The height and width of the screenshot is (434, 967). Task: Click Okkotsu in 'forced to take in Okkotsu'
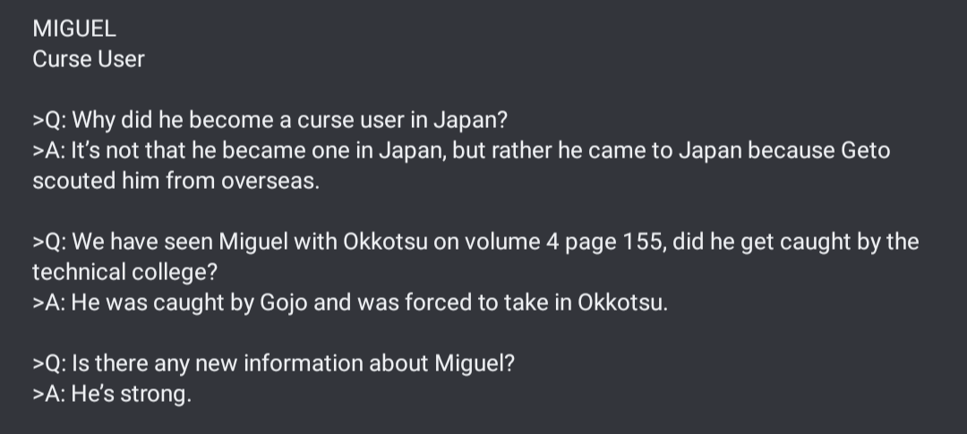(x=620, y=302)
